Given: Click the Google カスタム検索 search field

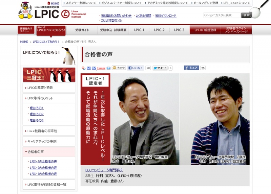Looking at the screenshot, I should click(222, 15).
